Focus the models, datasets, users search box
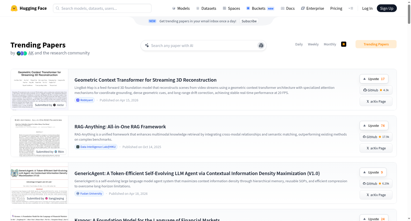This screenshot has height=221, width=411. [x=102, y=8]
